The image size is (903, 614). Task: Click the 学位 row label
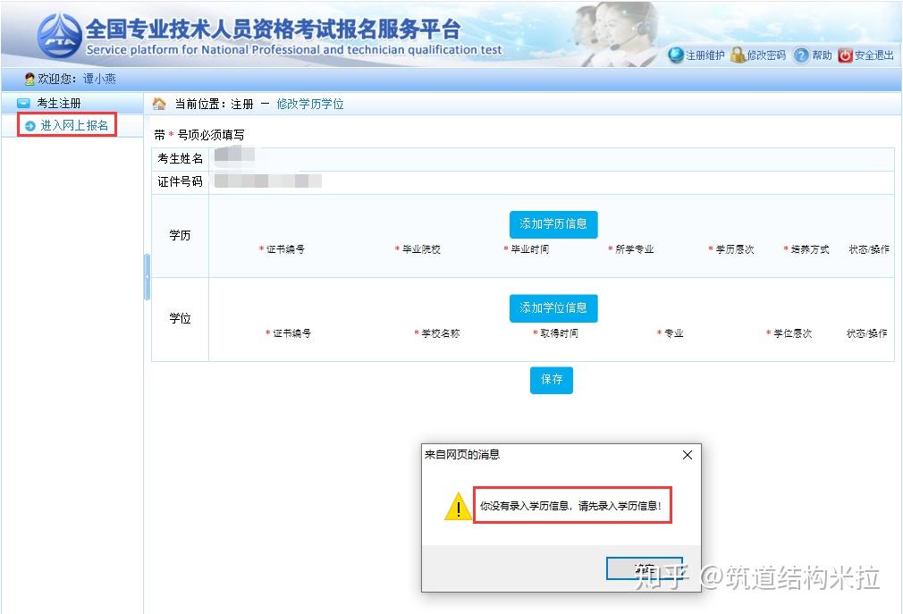pos(181,319)
